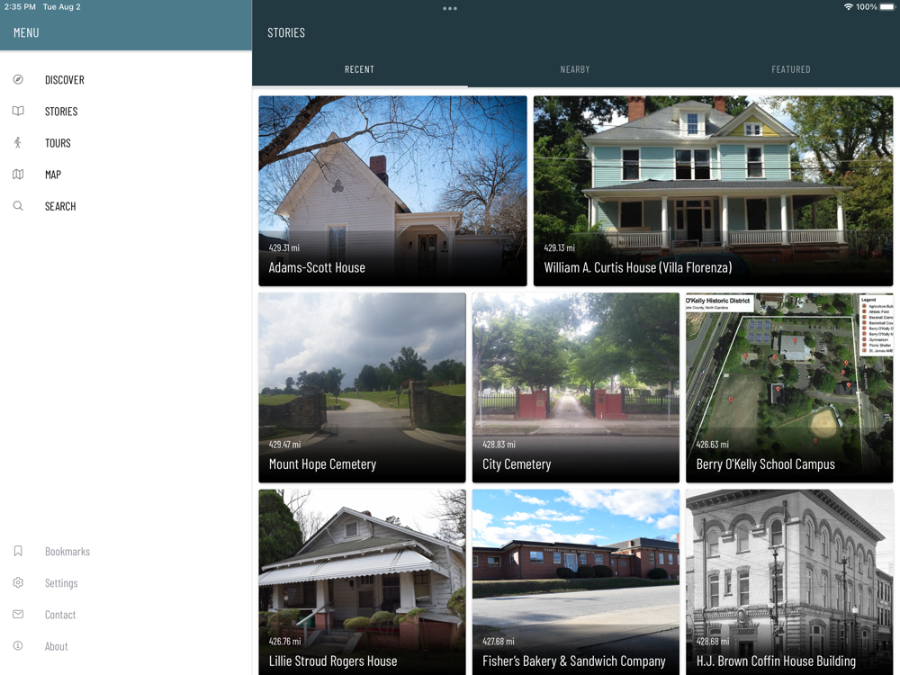Click the MENU header title
Viewport: 900px width, 675px height.
point(26,32)
